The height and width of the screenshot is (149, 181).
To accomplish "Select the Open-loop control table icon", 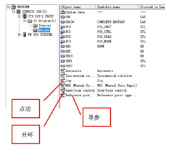I will tap(63, 90).
